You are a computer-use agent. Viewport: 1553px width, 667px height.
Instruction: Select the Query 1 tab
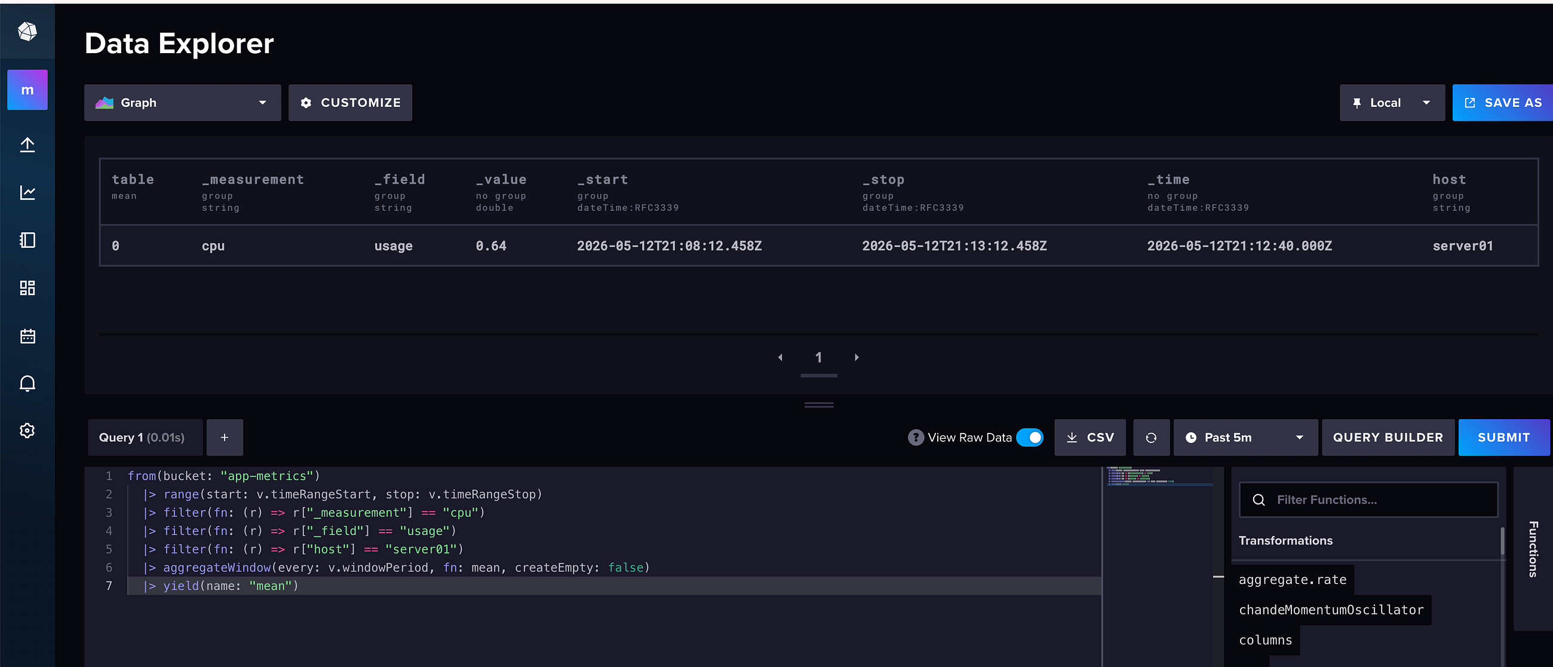144,438
